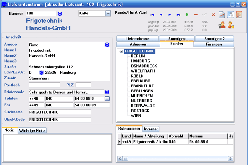Switch to the Finanzen tab

[x=214, y=45]
